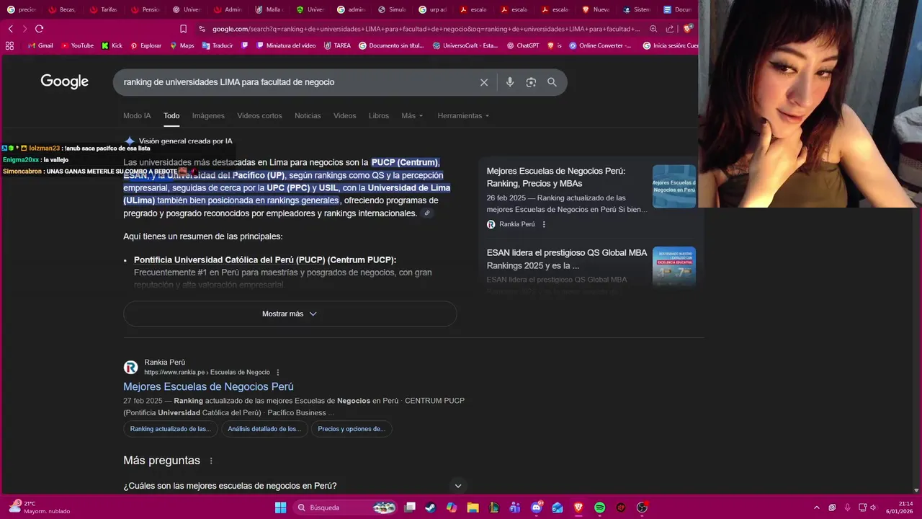Open the share icon in the address bar

670,29
